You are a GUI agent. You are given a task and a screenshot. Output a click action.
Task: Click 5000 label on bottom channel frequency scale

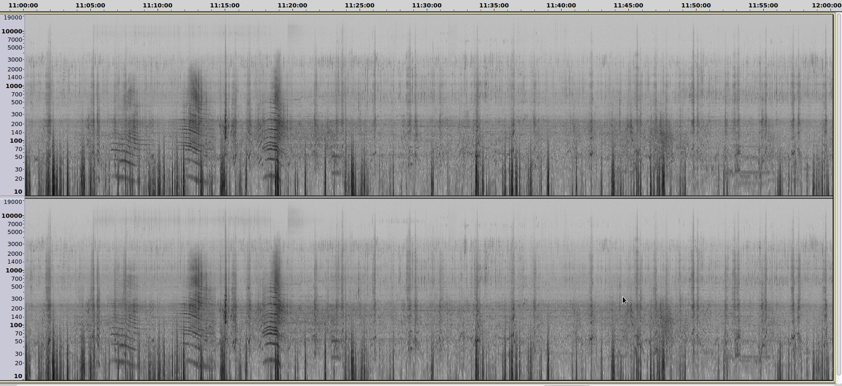point(15,232)
